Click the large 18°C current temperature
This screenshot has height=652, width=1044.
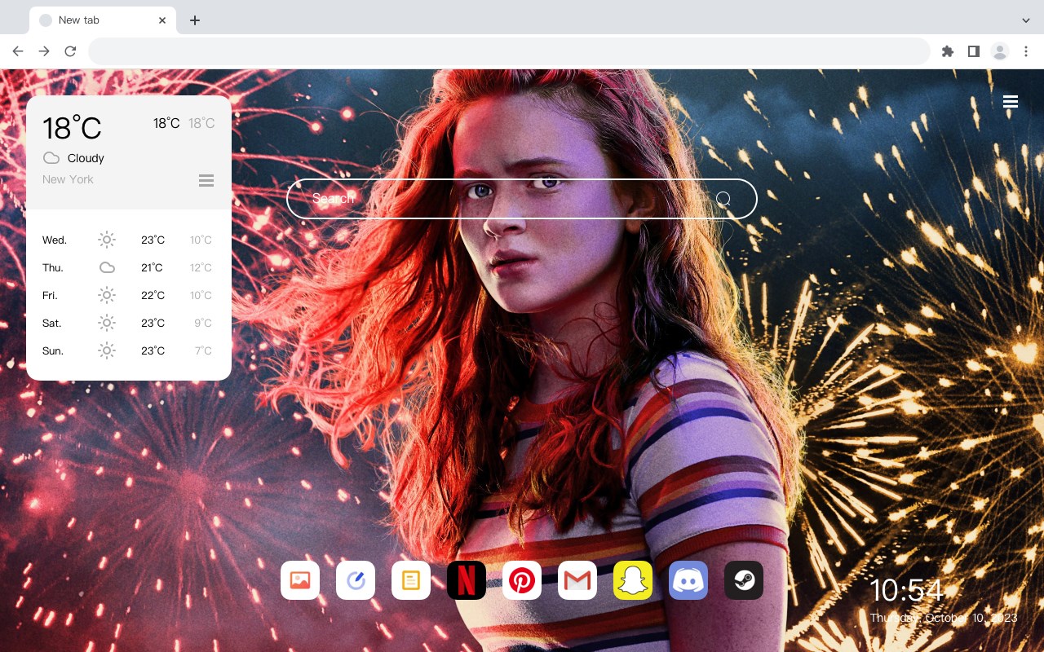[72, 128]
